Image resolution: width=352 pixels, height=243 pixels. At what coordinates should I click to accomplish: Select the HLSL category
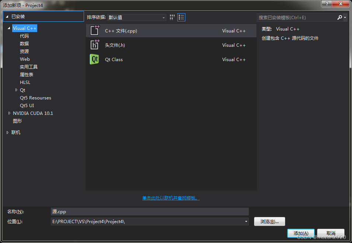(25, 82)
